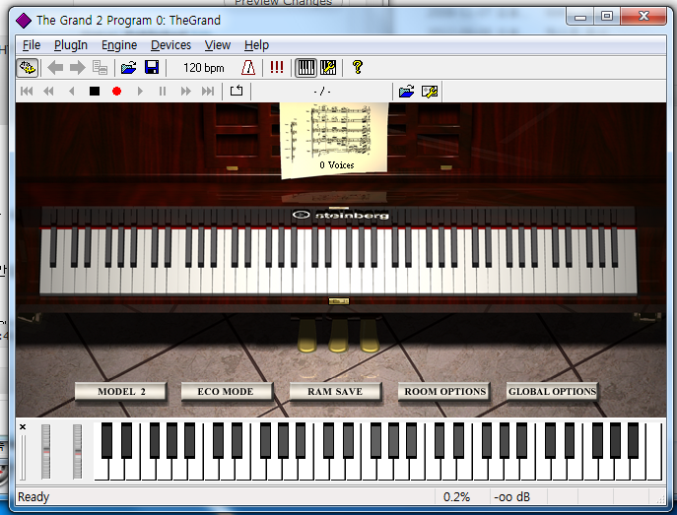The image size is (677, 515).
Task: Click the 120 bpm tempo display
Action: (203, 68)
